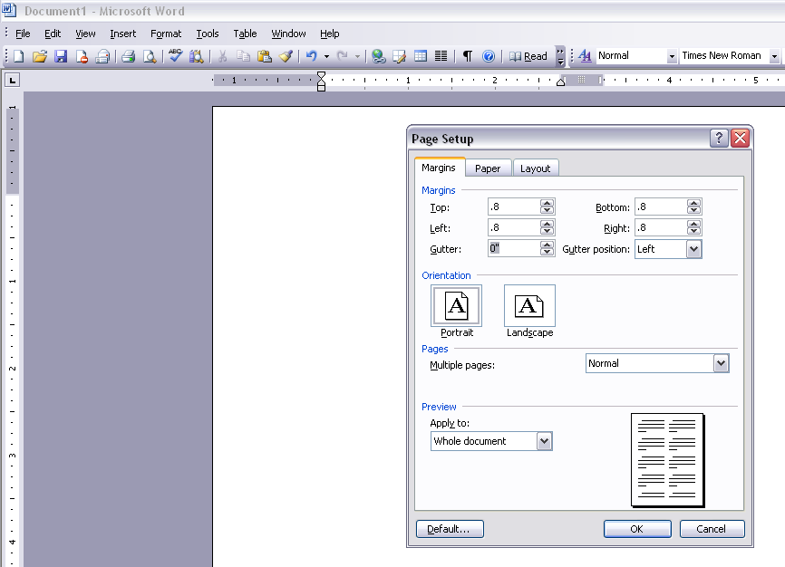Click the Page Setup dialog help button

719,138
